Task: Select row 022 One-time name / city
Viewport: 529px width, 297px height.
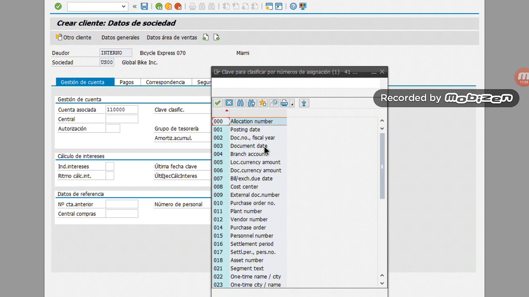Action: 250,276
